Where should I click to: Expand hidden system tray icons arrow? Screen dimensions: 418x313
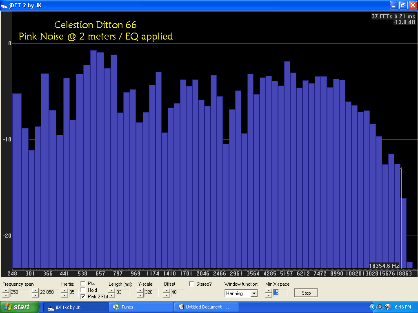tap(372, 307)
